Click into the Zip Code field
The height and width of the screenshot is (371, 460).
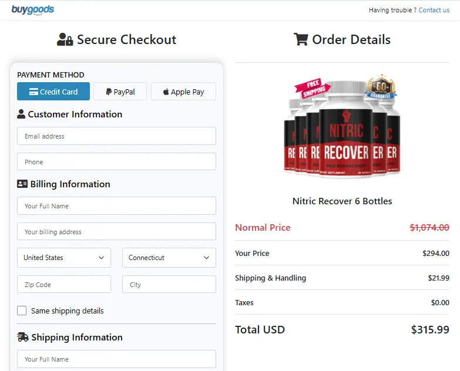click(64, 284)
